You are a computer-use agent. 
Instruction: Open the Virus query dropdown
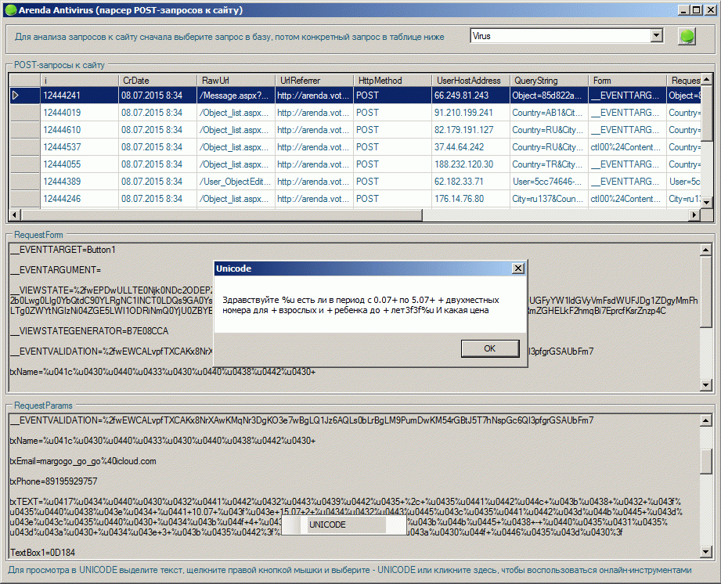coord(657,35)
